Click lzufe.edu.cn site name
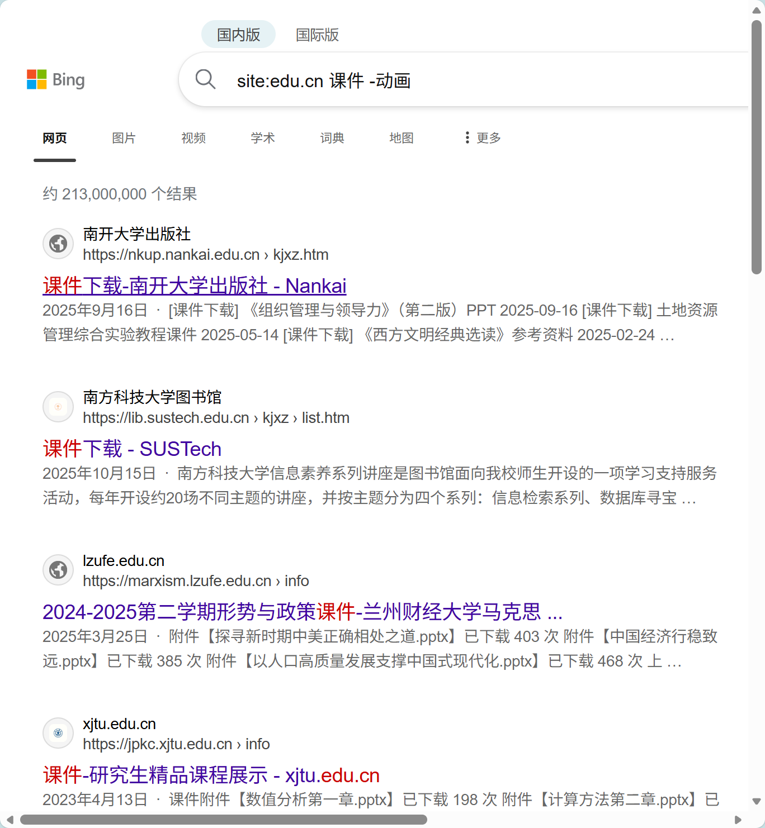The image size is (765, 828). [x=124, y=560]
